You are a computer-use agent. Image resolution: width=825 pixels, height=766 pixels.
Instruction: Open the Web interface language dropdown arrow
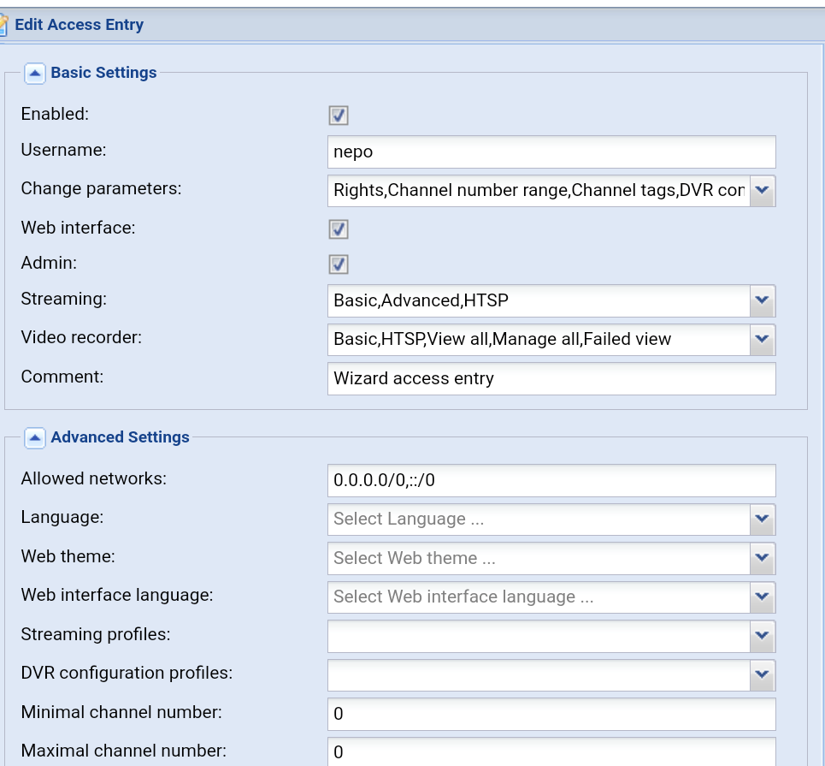point(763,597)
